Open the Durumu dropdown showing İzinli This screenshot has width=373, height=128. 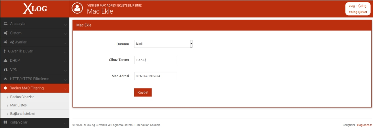click(163, 44)
